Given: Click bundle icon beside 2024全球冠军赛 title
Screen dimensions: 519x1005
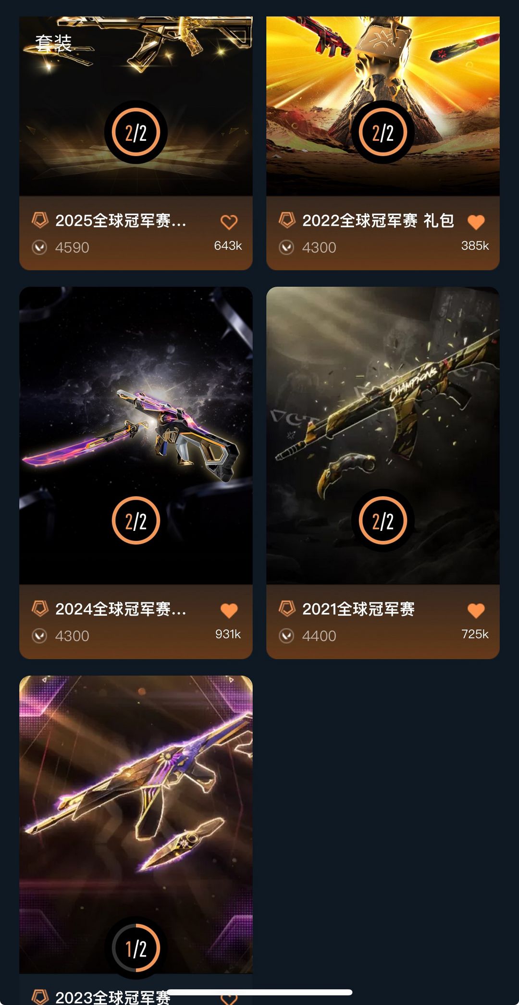Looking at the screenshot, I should [40, 609].
